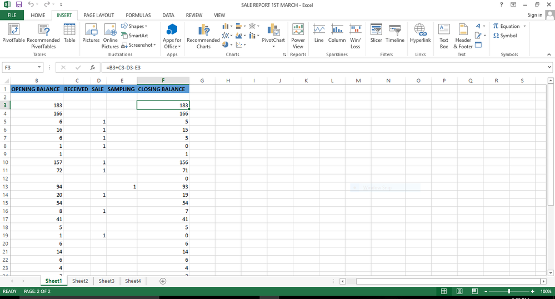Image resolution: width=555 pixels, height=299 pixels.
Task: Insert a Win/Loss sparkline
Action: pyautogui.click(x=356, y=36)
